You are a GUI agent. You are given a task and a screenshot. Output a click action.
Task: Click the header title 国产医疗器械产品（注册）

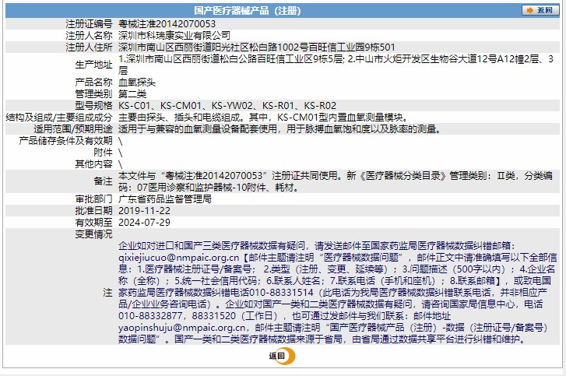point(248,10)
